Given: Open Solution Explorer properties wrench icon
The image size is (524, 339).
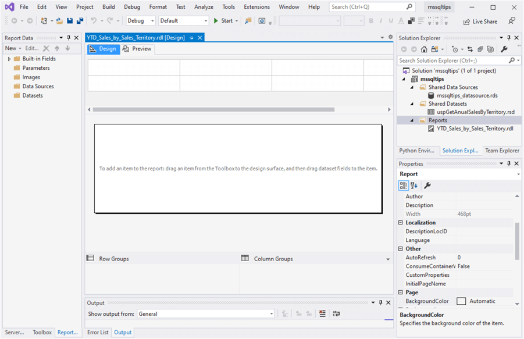Looking at the screenshot, I should point(504,49).
